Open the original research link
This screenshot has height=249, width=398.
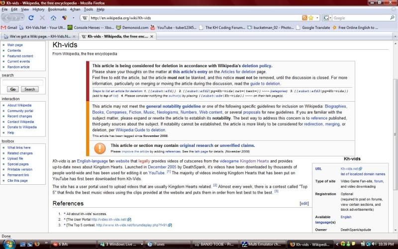pos(197,145)
